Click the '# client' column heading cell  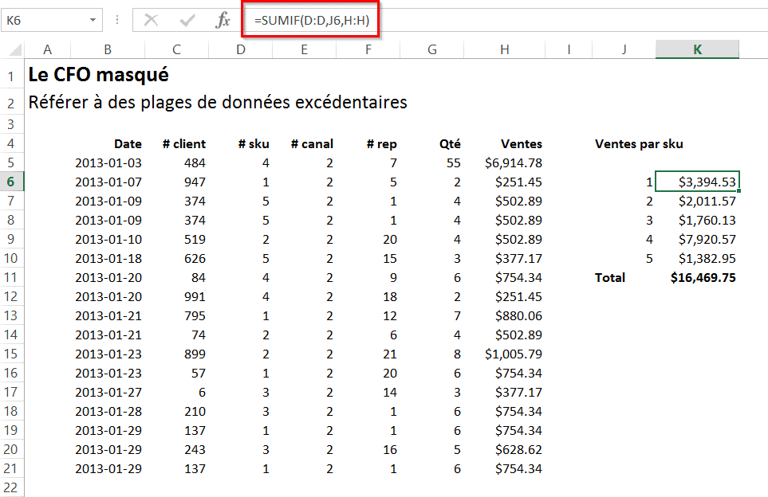[183, 144]
